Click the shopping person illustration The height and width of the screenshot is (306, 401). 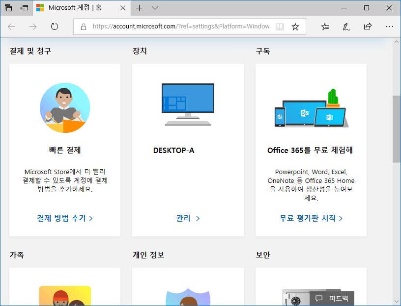click(x=65, y=108)
